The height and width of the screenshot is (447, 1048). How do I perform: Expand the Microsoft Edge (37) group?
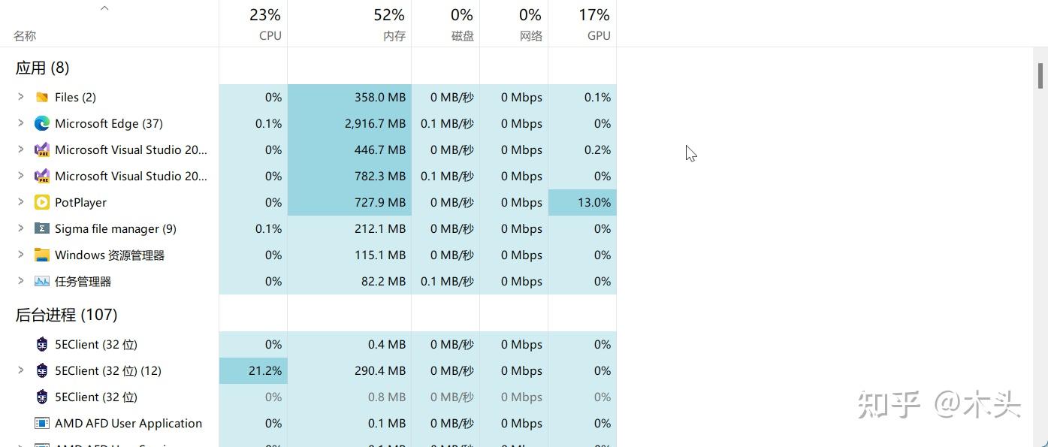(21, 123)
